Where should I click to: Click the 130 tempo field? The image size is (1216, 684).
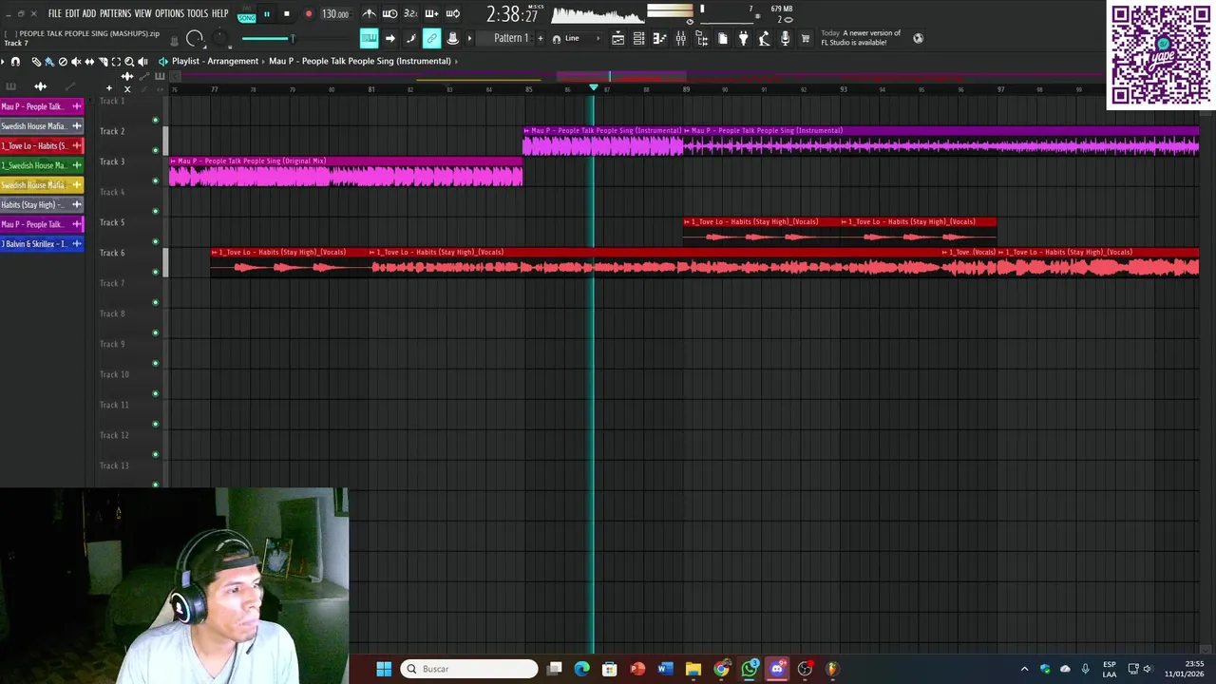click(x=334, y=14)
